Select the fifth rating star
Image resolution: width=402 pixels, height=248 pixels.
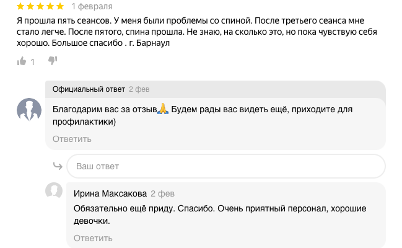(60, 7)
